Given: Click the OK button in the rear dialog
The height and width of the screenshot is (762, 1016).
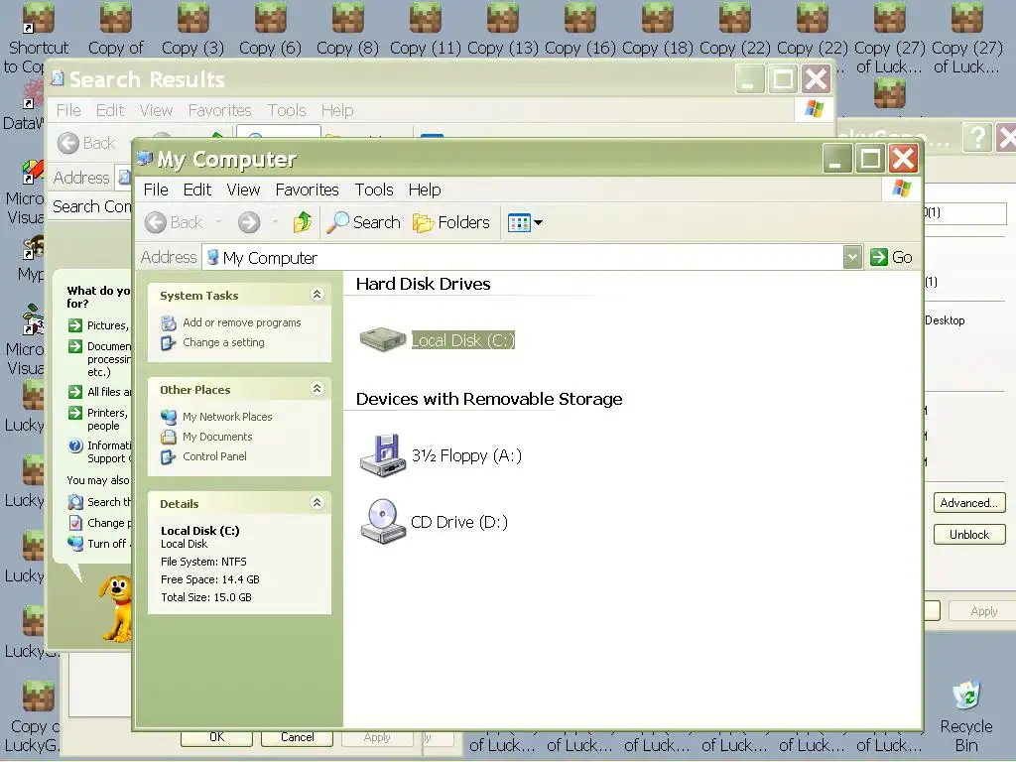Looking at the screenshot, I should [216, 737].
